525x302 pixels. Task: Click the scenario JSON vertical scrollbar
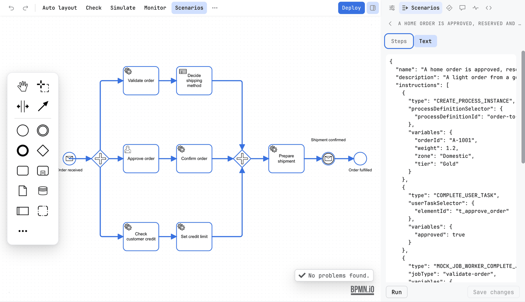click(523, 107)
